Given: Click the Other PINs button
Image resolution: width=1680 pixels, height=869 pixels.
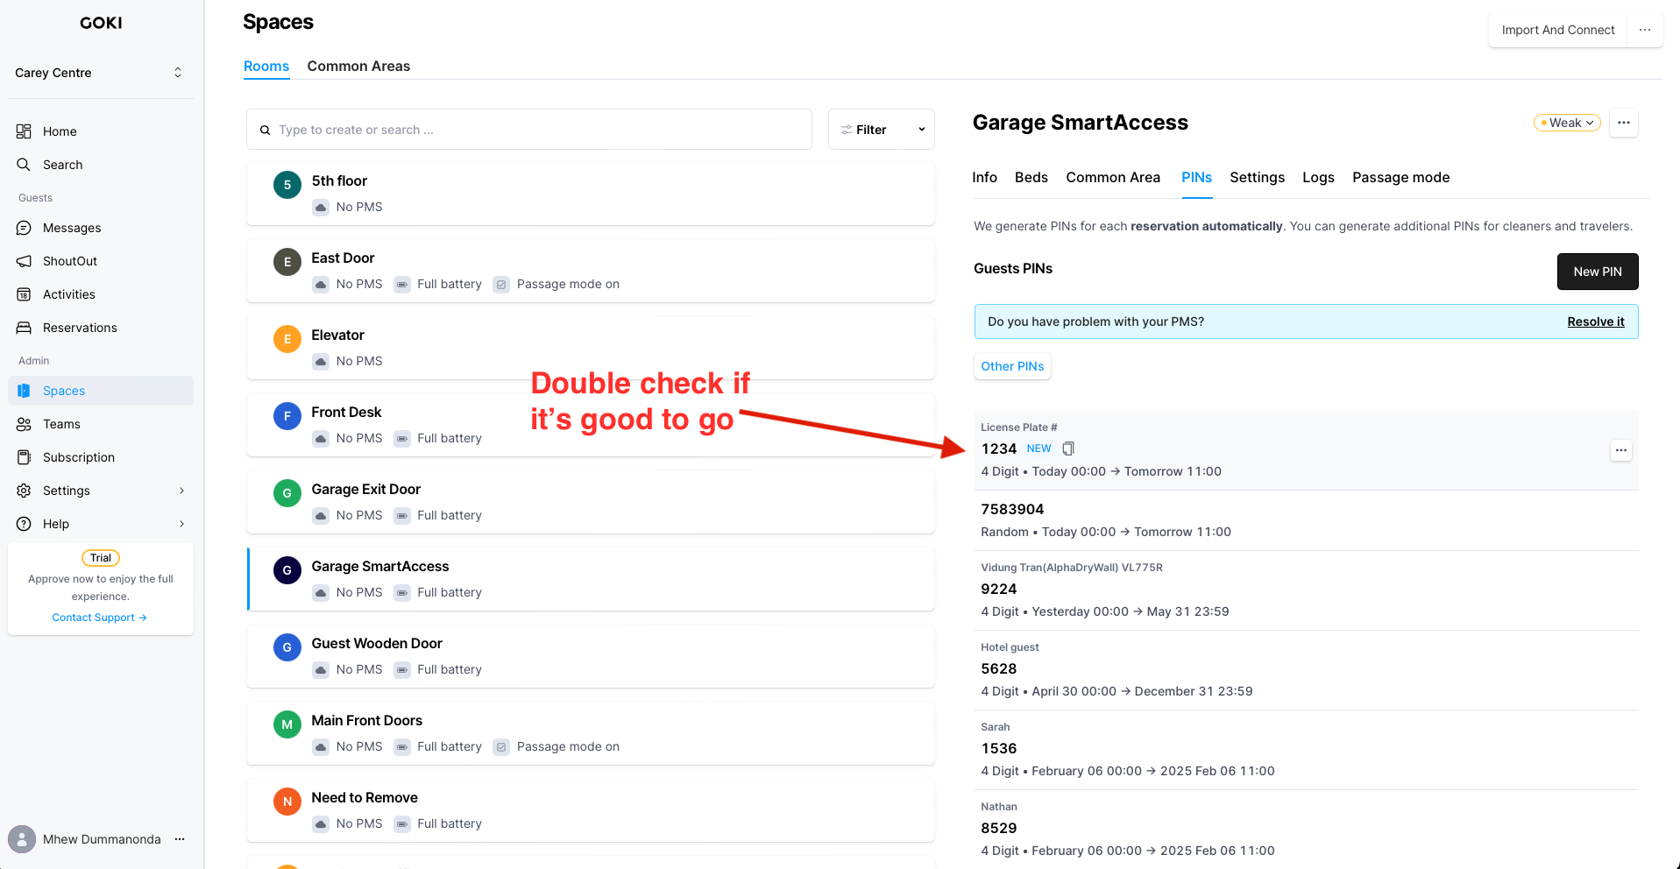Looking at the screenshot, I should coord(1012,366).
